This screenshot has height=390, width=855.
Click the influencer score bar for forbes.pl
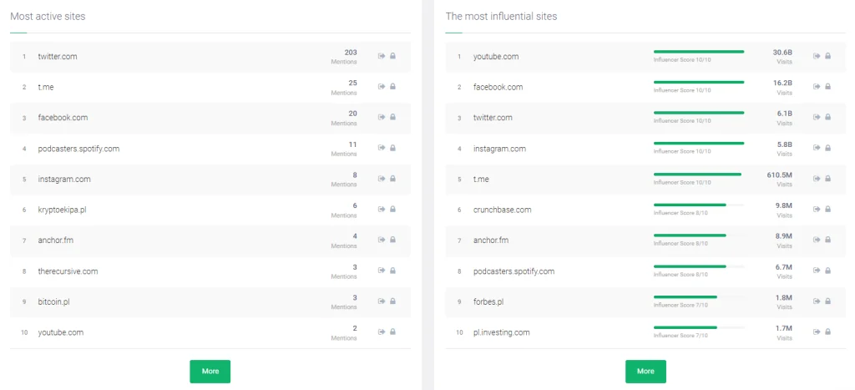click(x=699, y=296)
